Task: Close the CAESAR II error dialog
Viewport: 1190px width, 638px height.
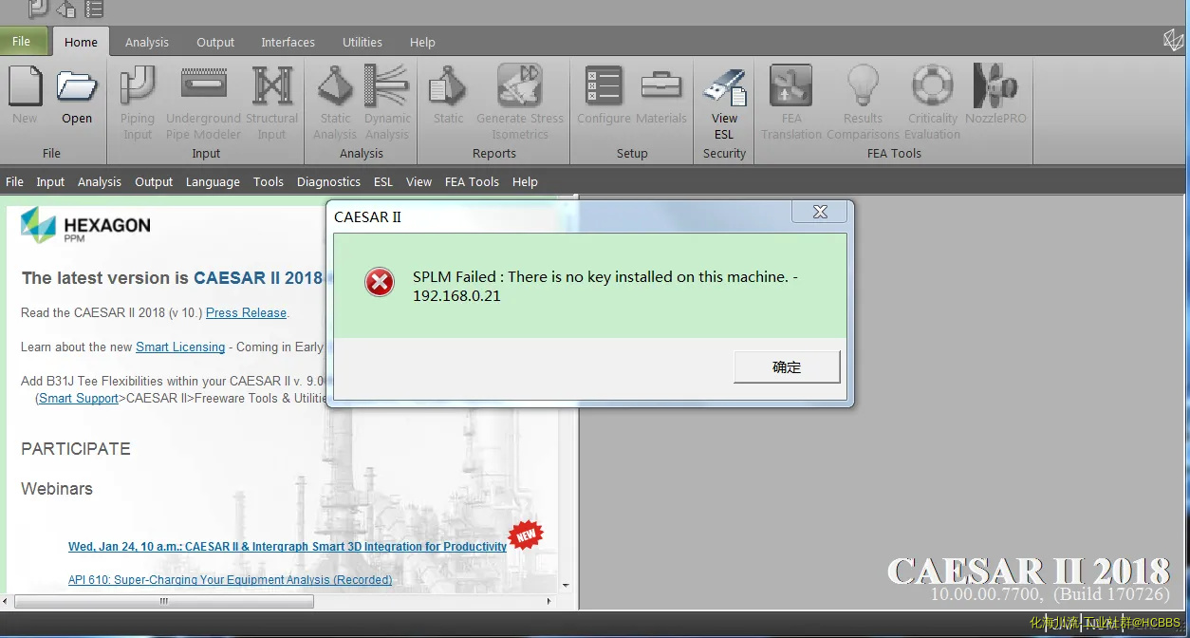Action: coord(820,212)
